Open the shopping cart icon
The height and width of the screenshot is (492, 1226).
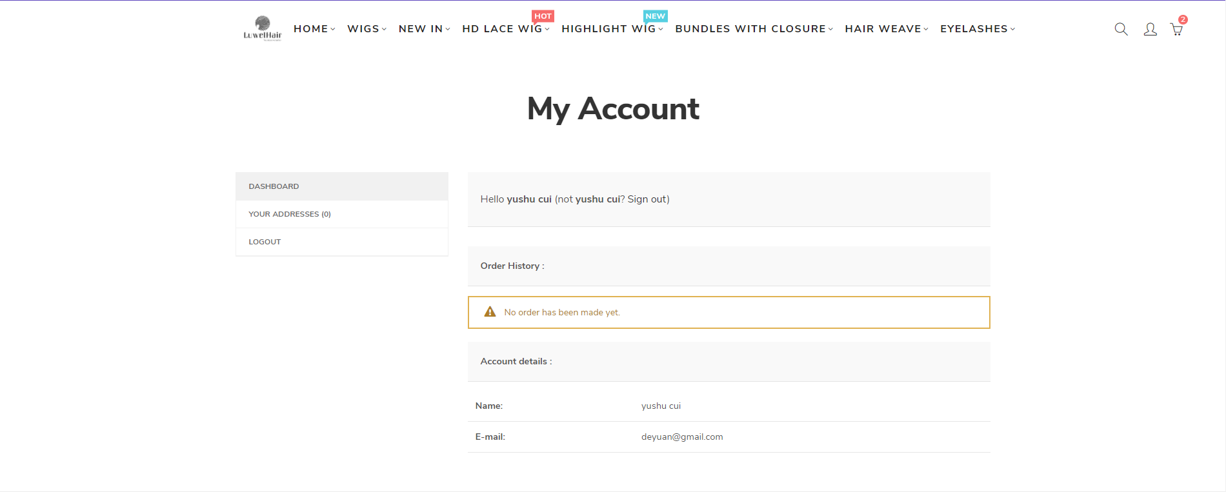[1176, 30]
